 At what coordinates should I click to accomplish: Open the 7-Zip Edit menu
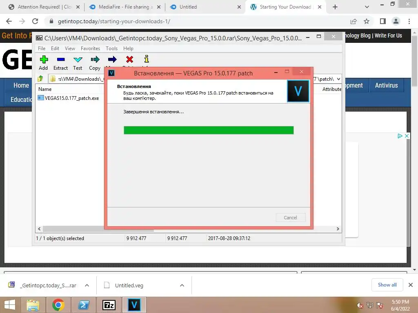click(55, 48)
